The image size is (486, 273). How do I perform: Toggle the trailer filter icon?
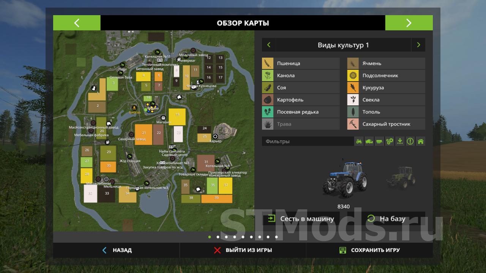pos(379,141)
